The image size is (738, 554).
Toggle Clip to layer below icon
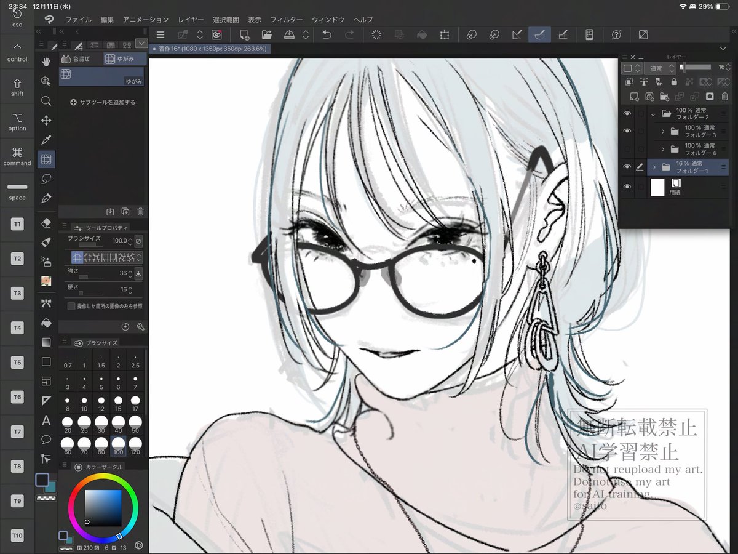[x=629, y=81]
